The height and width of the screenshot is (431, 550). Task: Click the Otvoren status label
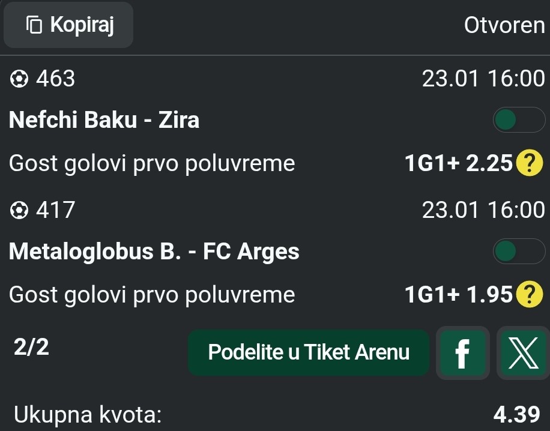(x=504, y=26)
